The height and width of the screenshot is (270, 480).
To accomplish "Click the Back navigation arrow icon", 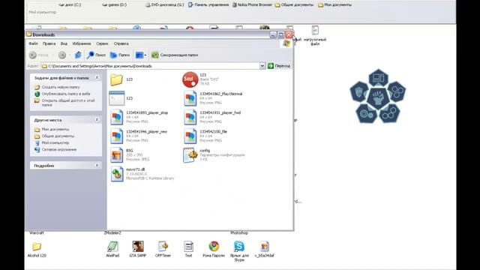I will point(33,55).
